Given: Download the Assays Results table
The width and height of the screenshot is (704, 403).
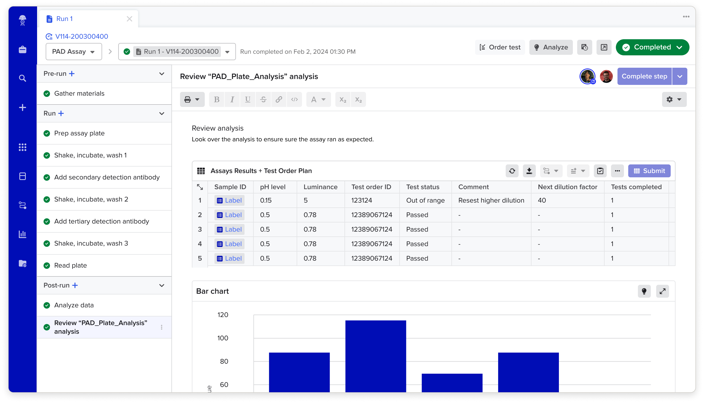Looking at the screenshot, I should (529, 171).
